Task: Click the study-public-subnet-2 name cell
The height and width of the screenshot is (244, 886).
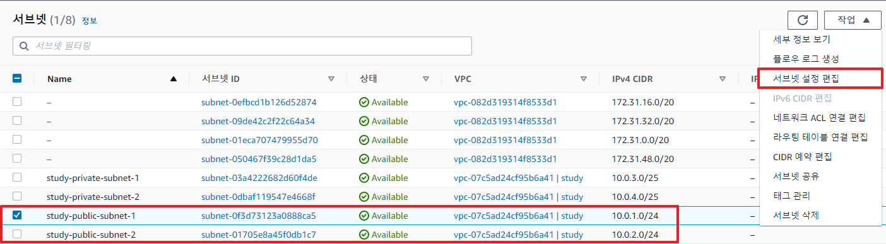Action: [92, 235]
